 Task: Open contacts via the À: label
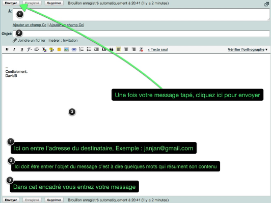[10, 11]
